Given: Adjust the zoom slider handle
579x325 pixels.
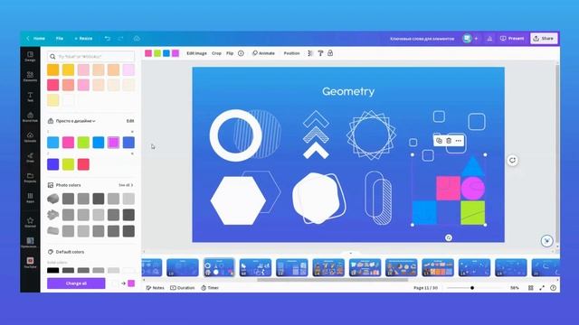Looking at the screenshot, I should [x=472, y=288].
